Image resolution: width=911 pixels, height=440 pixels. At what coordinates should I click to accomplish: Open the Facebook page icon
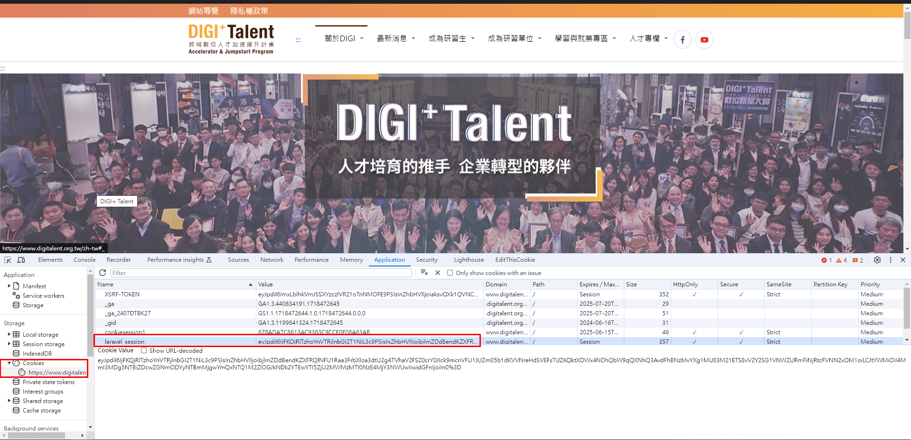tap(682, 39)
